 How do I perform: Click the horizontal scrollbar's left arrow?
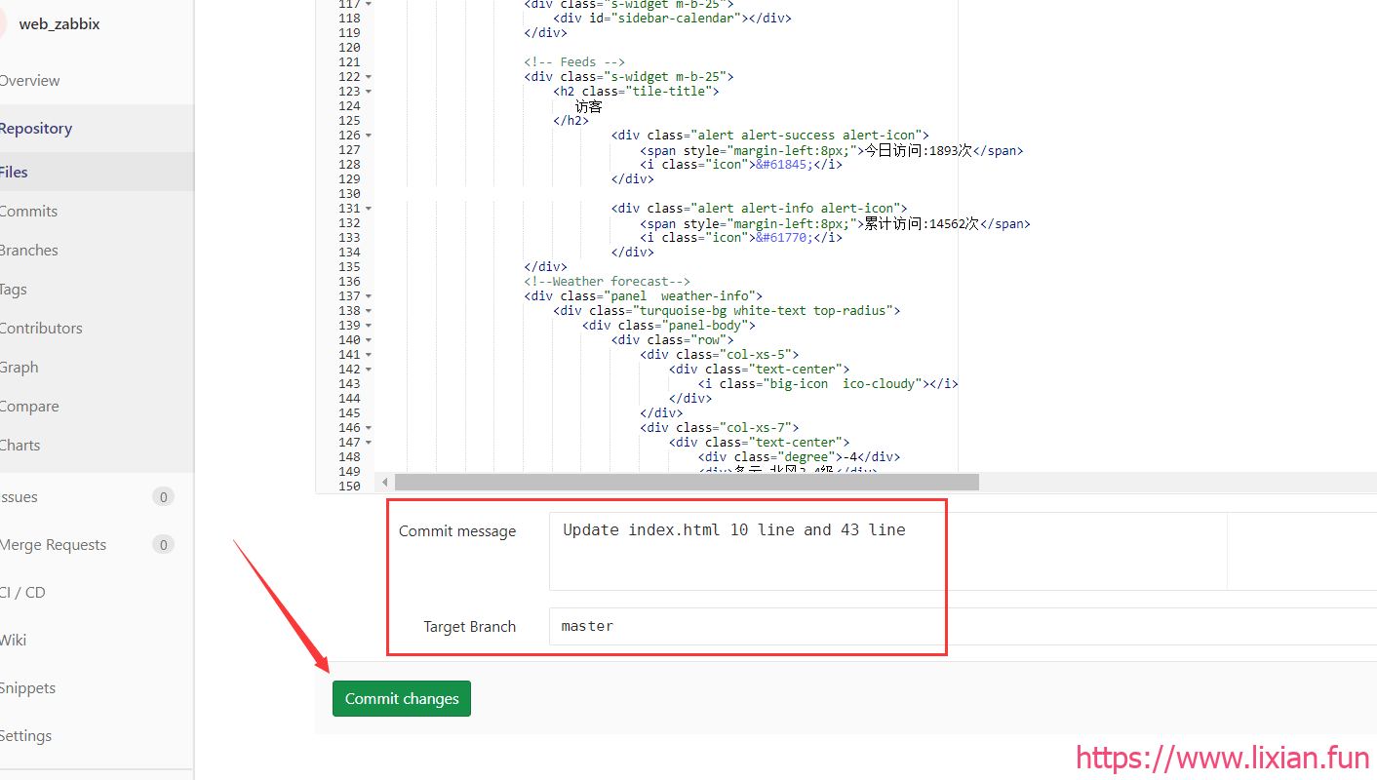(385, 482)
